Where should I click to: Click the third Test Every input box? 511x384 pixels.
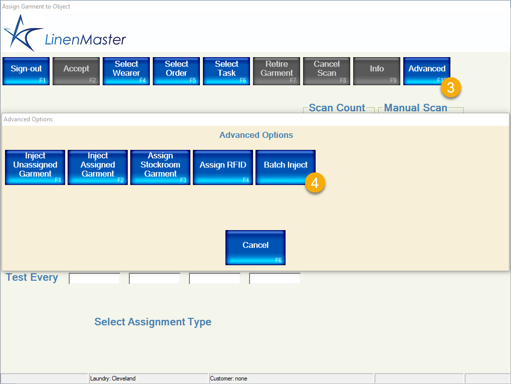pos(215,279)
